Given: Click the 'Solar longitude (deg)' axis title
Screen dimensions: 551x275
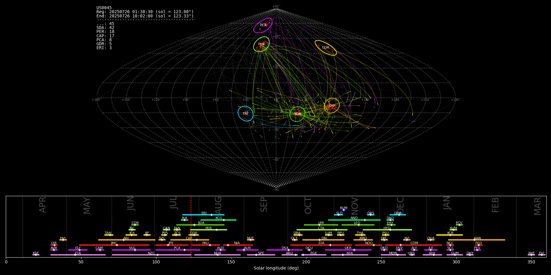Looking at the screenshot, I should pos(276,268).
